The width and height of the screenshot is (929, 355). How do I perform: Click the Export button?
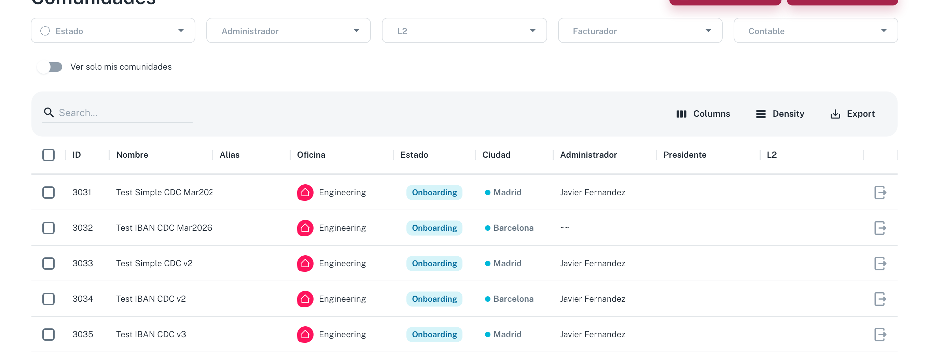852,114
